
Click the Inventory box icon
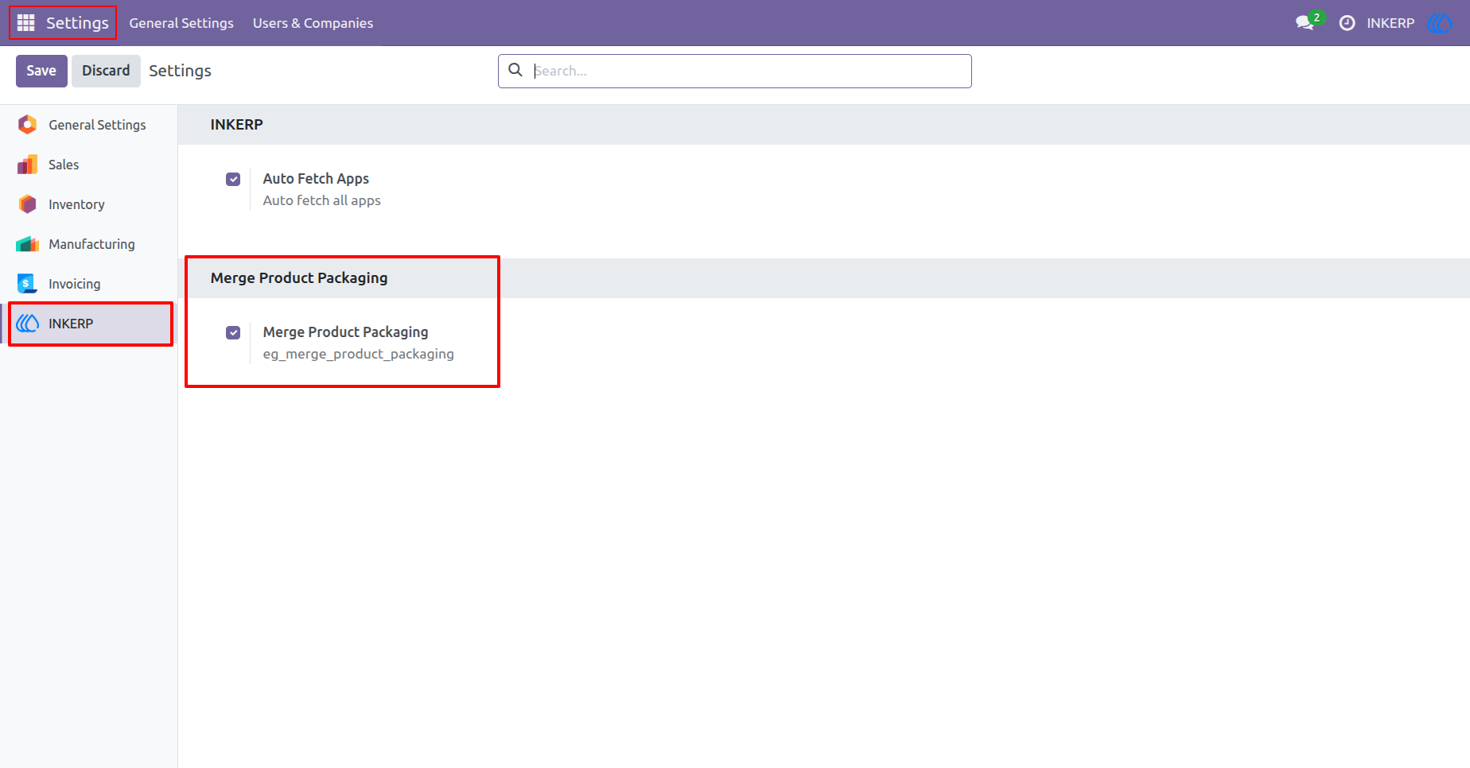click(28, 204)
